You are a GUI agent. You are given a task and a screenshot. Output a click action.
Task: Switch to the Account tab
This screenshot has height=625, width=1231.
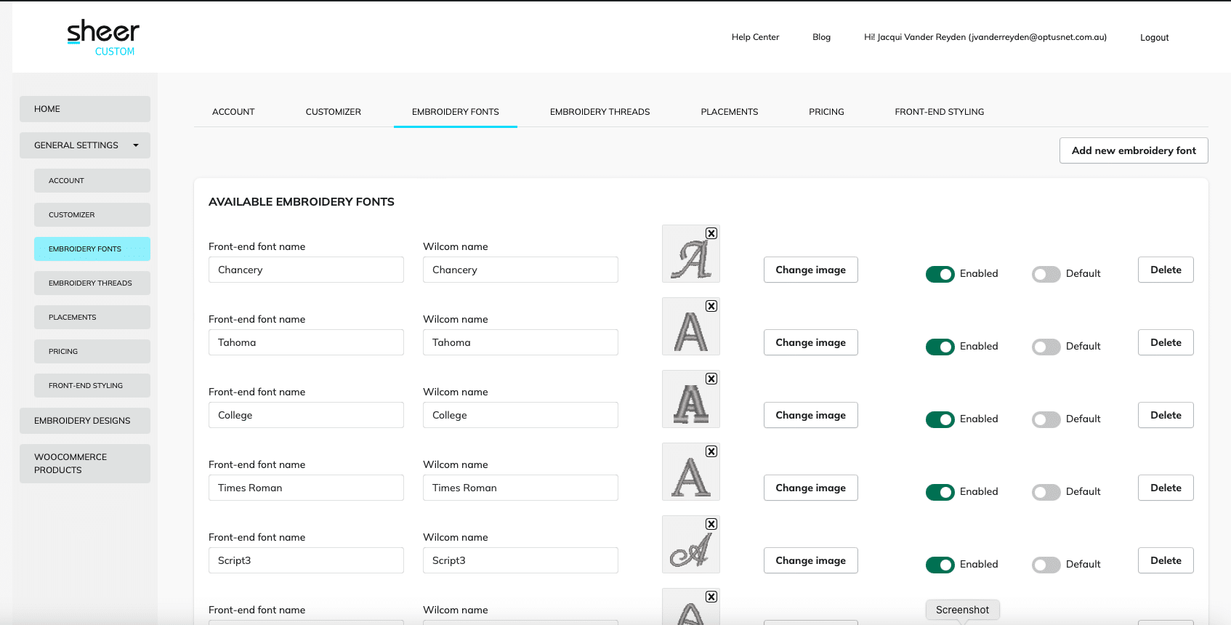coord(233,112)
